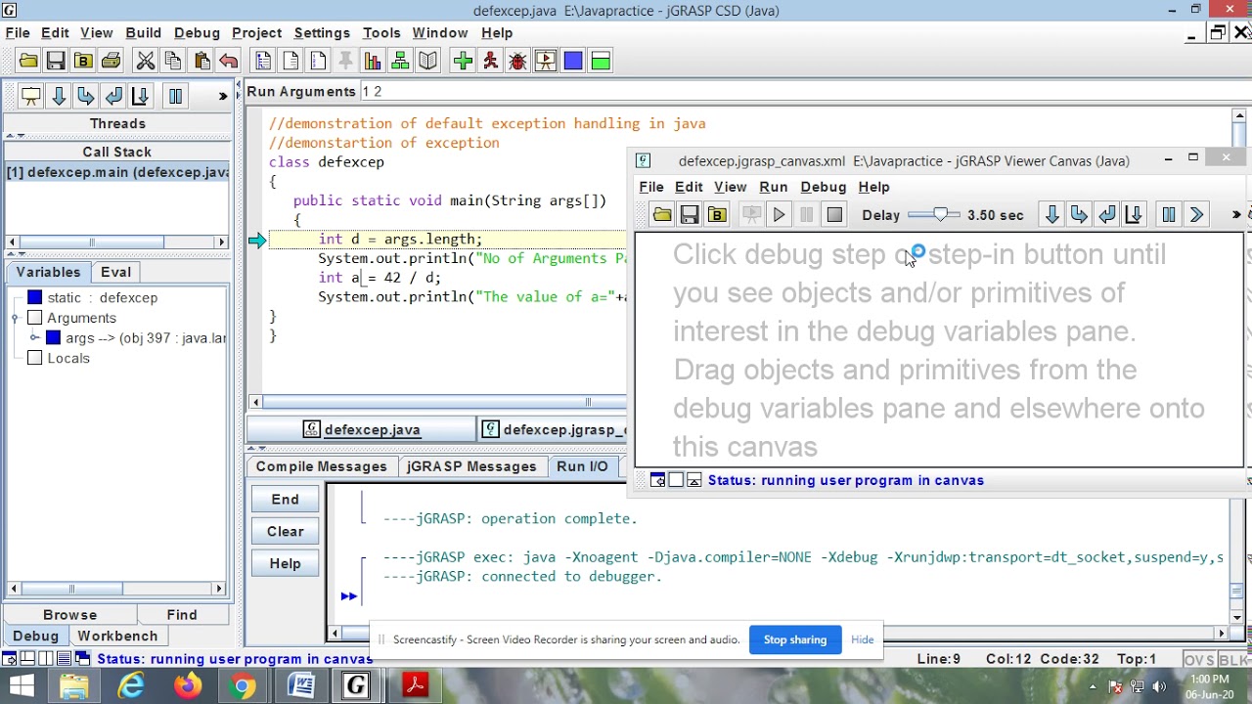The width and height of the screenshot is (1252, 704).
Task: Run program using red running man icon
Action: pos(490,62)
